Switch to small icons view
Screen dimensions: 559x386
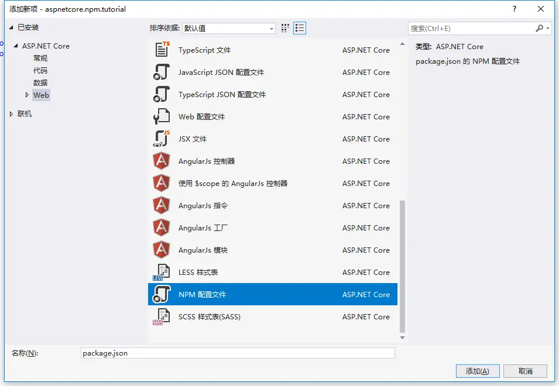pyautogui.click(x=285, y=27)
